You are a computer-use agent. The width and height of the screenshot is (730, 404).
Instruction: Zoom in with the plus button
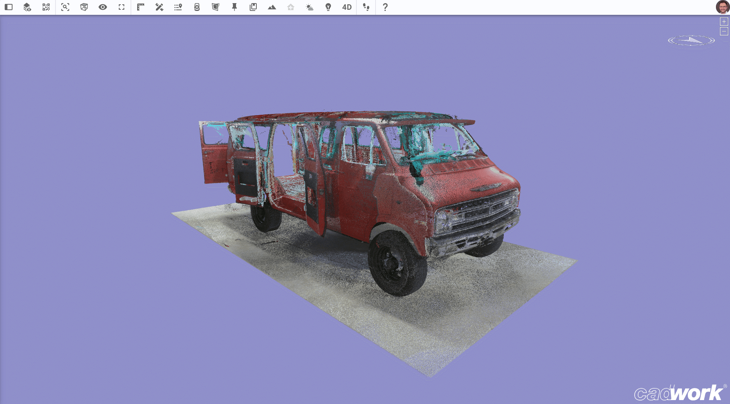(725, 21)
